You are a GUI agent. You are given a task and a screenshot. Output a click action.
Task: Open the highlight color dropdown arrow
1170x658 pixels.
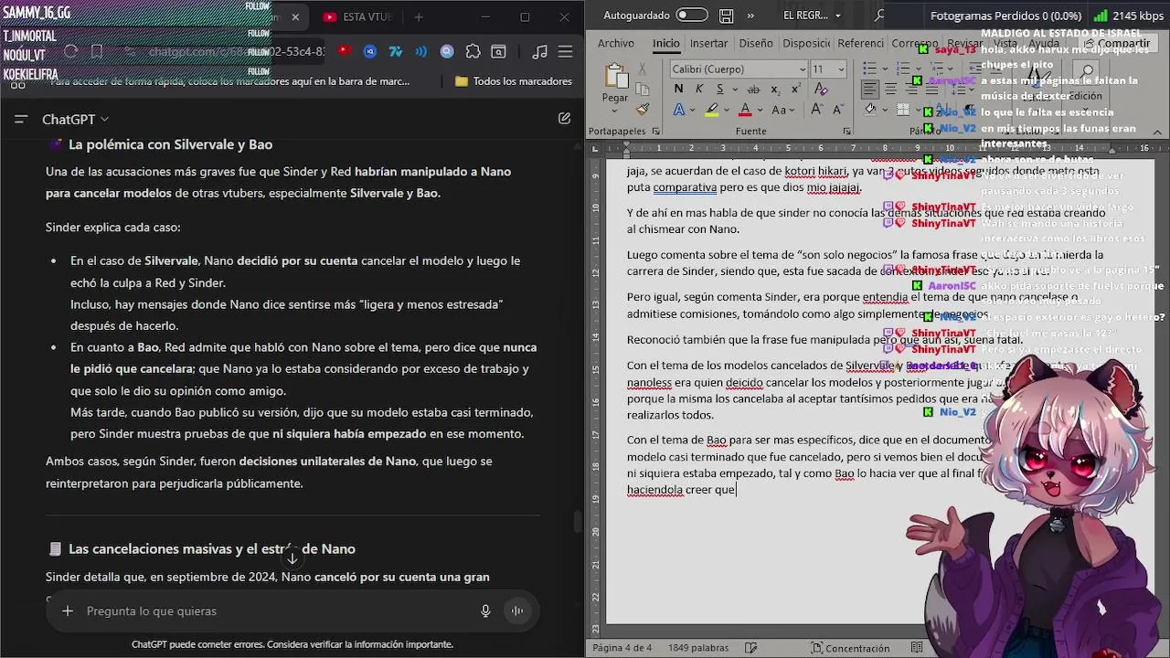click(x=726, y=110)
